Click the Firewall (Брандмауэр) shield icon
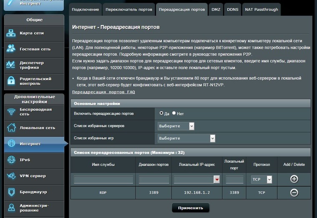 11,192
